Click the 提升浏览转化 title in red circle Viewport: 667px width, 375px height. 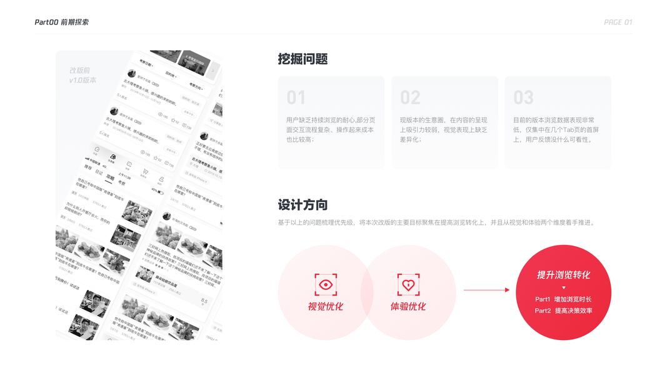[564, 275]
